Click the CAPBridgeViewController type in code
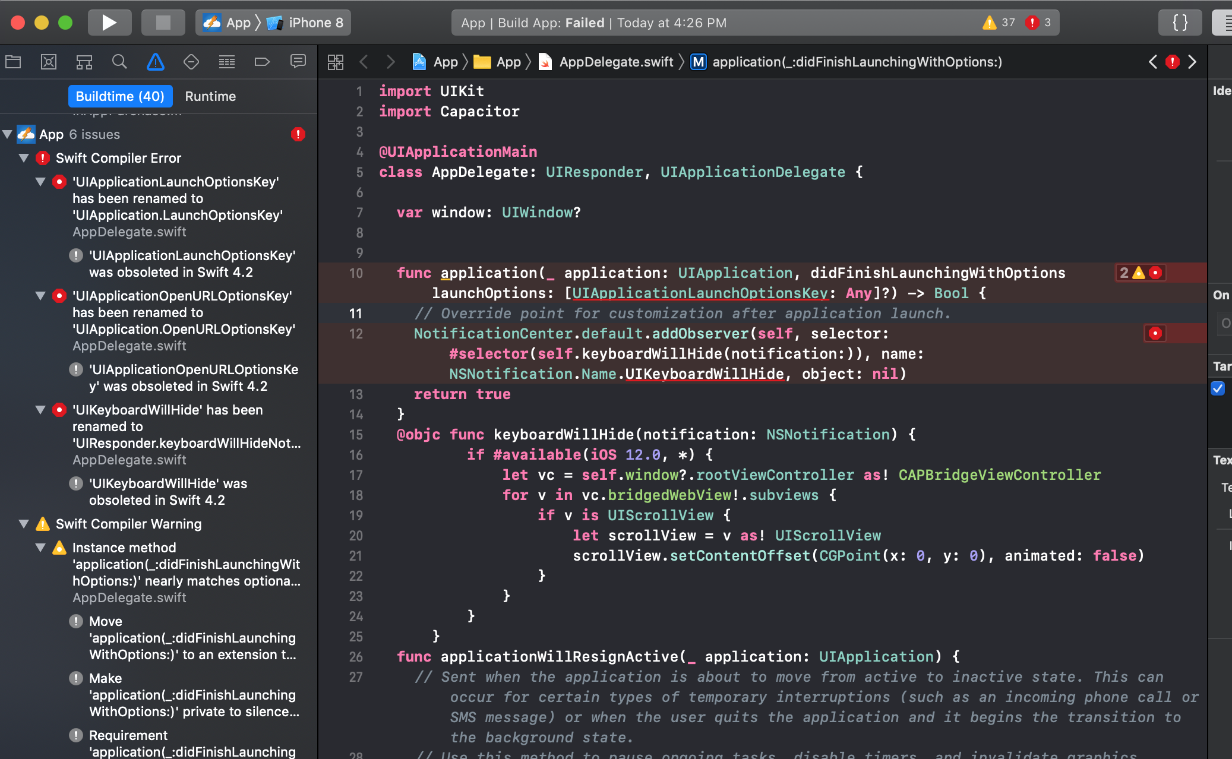 pyautogui.click(x=1000, y=475)
